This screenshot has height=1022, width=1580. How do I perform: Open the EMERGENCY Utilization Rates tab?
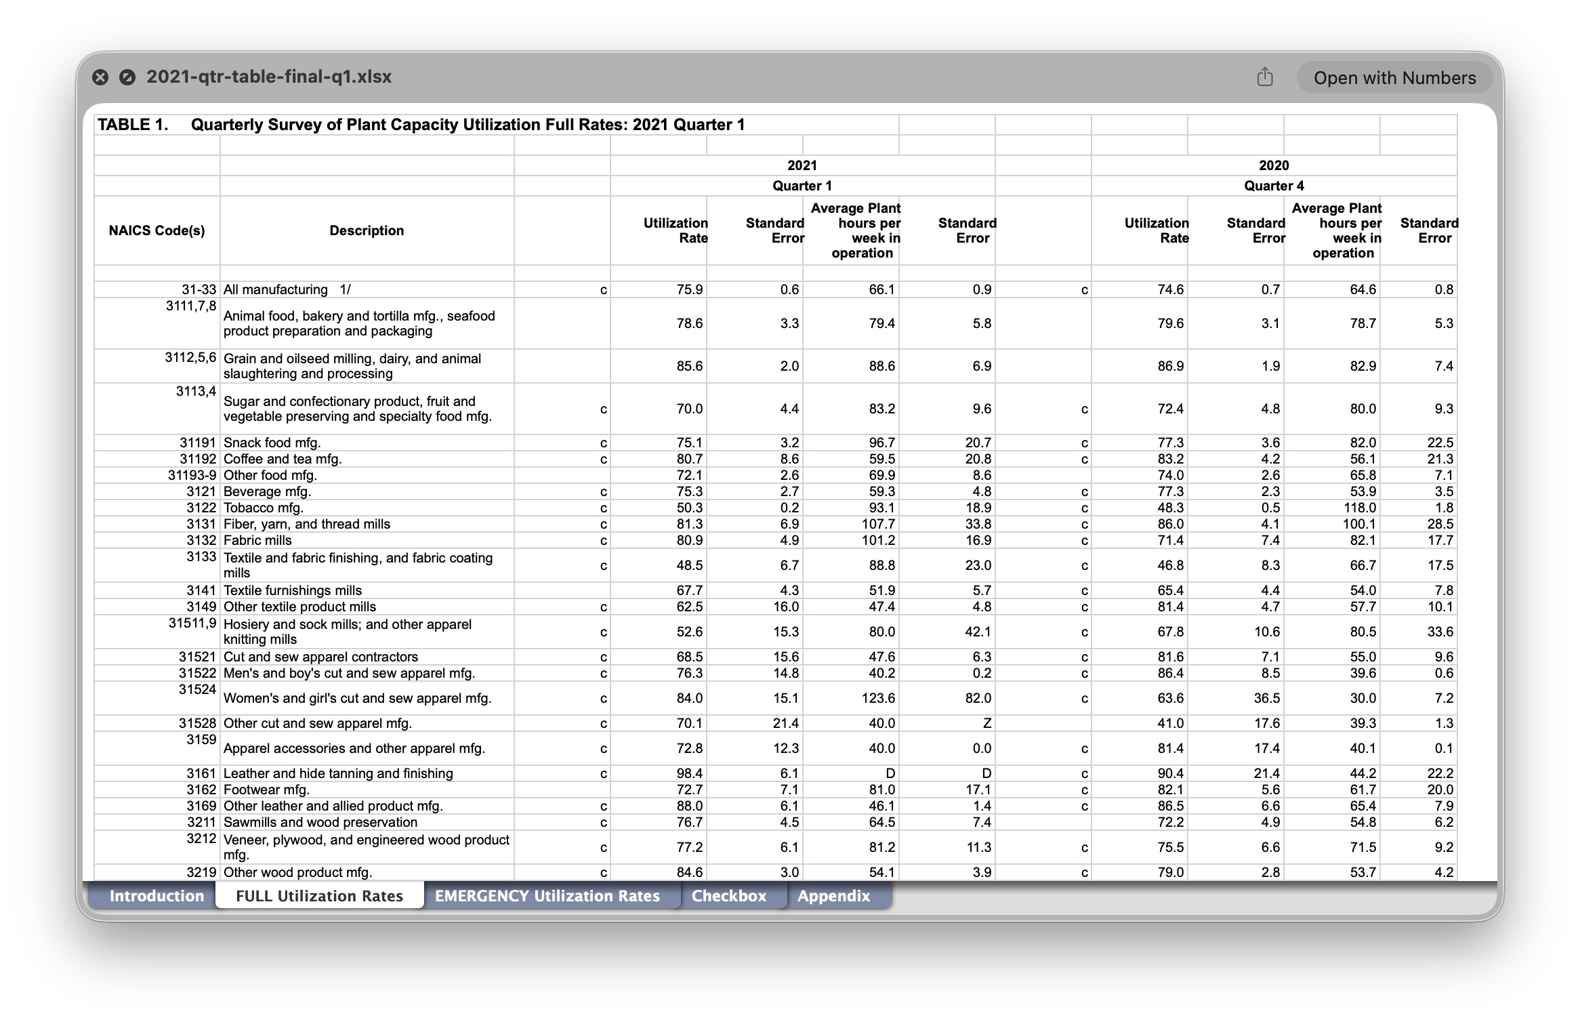point(547,896)
